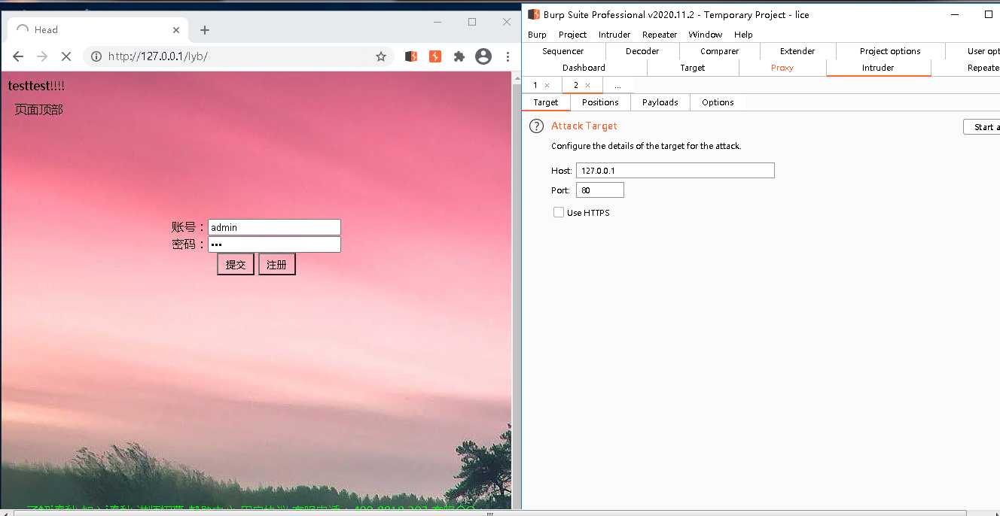The width and height of the screenshot is (1000, 516).
Task: Click the Host input field
Action: 675,171
